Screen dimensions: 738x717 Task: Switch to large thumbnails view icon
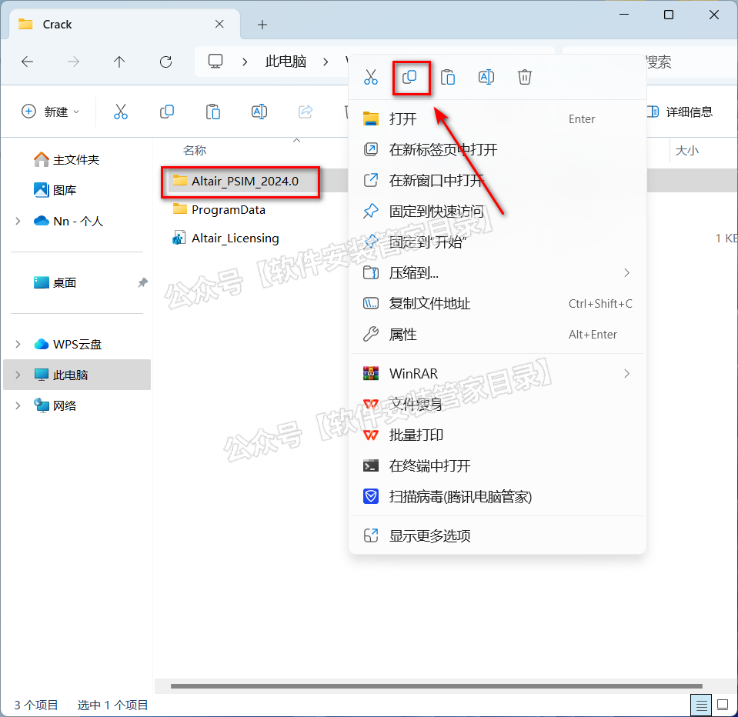coord(723,705)
